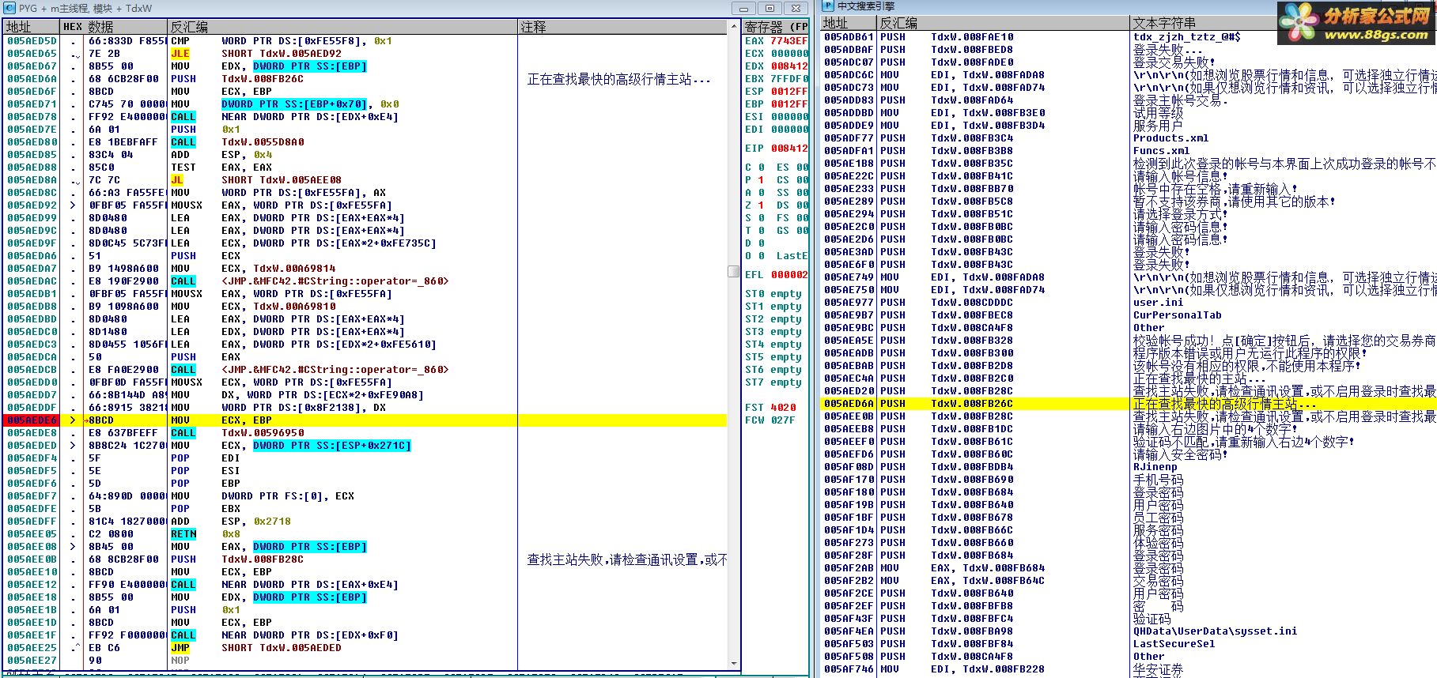
Task: Select search result 005ADB61 tdx_zjzh_tztz_@#$
Action: (1129, 37)
